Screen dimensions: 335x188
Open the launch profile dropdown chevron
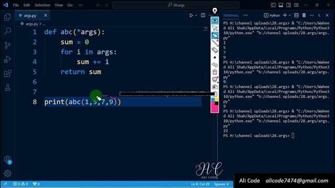[x=289, y=15]
